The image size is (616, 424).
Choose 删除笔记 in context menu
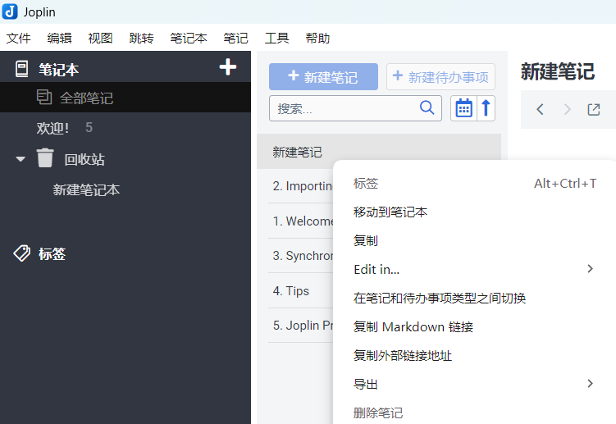(475, 413)
